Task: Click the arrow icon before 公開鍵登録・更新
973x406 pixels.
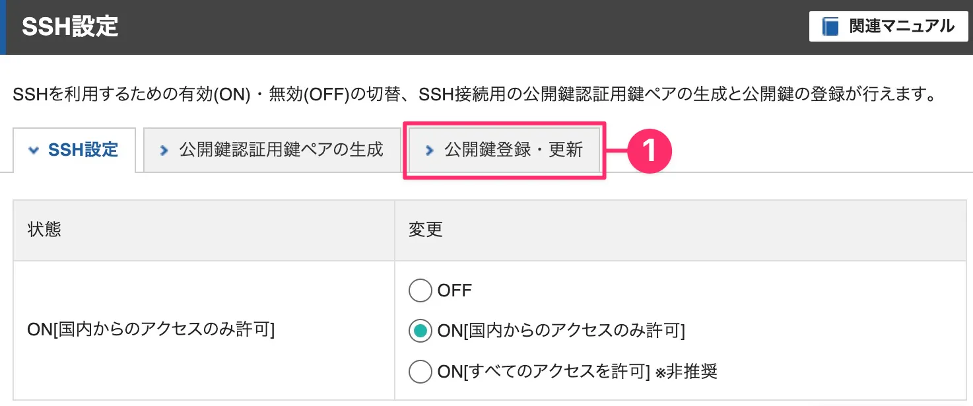Action: (430, 150)
